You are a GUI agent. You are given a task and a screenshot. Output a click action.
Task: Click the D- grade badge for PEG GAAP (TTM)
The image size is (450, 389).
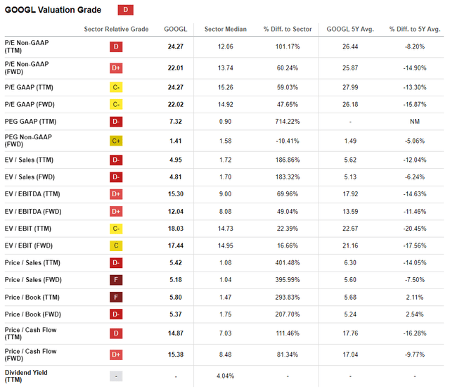116,121
